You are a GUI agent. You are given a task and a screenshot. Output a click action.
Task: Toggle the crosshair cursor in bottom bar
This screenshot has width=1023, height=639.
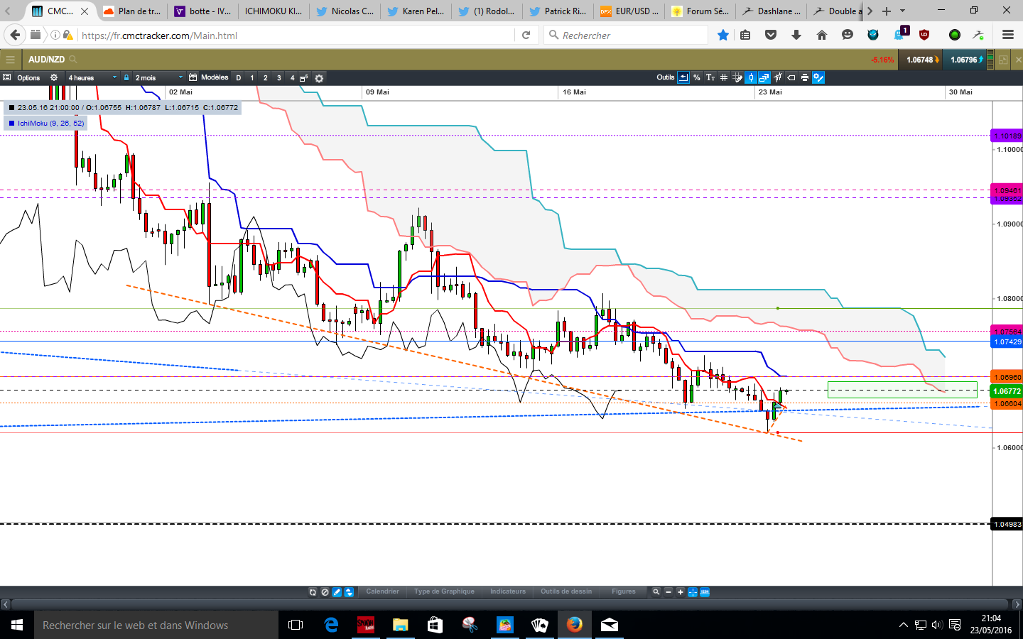tap(693, 592)
